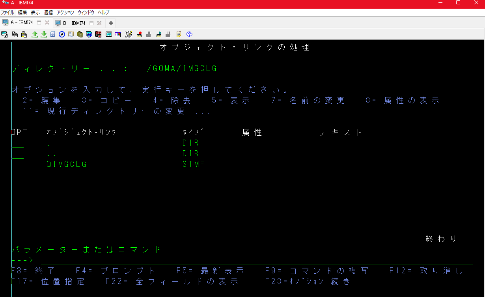This screenshot has width=485, height=297.
Task: Click OPT field for the '..' row
Action: (18, 153)
